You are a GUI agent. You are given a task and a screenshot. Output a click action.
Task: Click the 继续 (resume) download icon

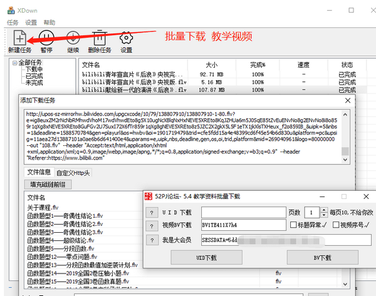[73, 37]
